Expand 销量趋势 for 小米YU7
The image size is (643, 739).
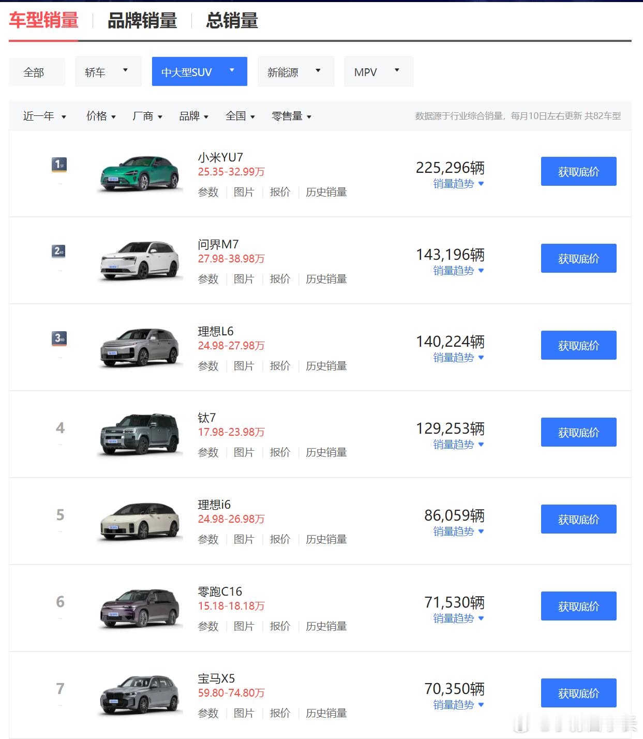coord(458,184)
